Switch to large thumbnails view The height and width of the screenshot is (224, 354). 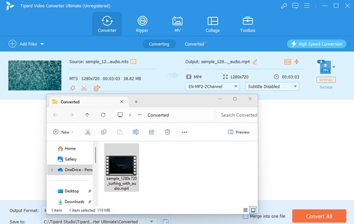pyautogui.click(x=253, y=210)
